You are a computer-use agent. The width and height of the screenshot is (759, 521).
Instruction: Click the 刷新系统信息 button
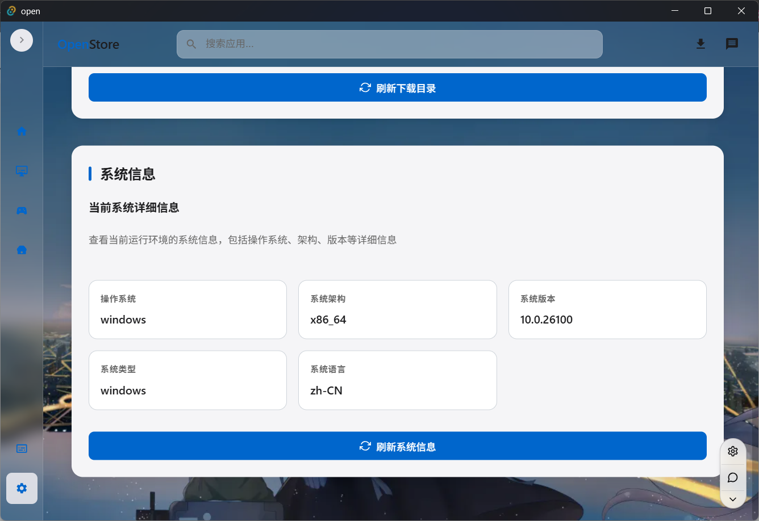pos(398,446)
